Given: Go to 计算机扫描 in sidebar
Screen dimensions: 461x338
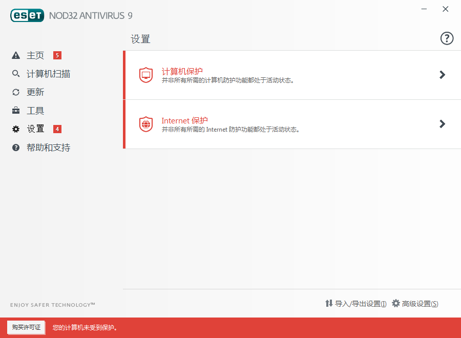Looking at the screenshot, I should pyautogui.click(x=48, y=74).
